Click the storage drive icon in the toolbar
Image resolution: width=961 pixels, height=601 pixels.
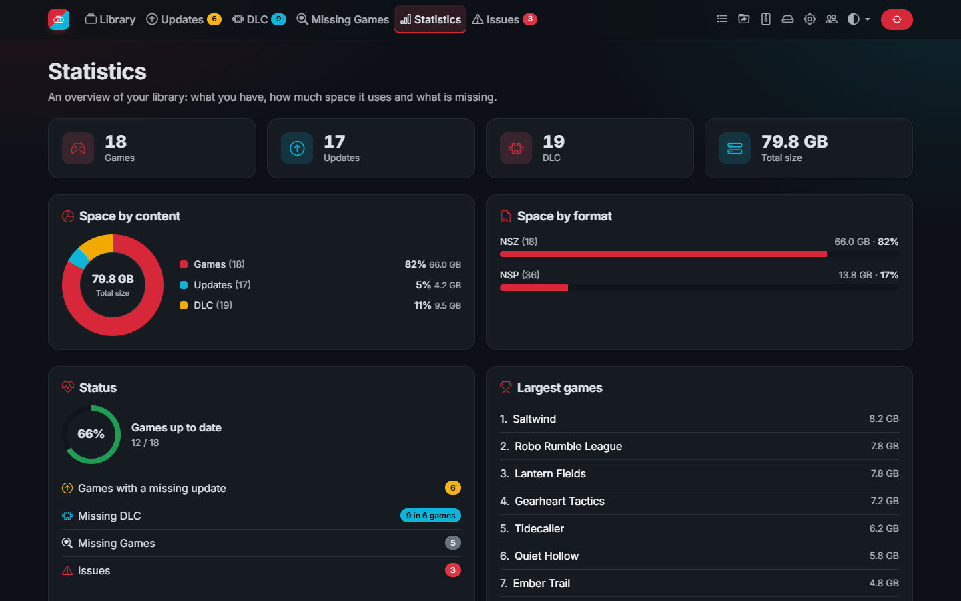click(787, 19)
